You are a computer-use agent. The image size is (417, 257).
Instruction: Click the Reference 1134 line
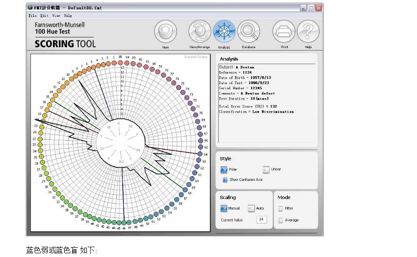[235, 72]
